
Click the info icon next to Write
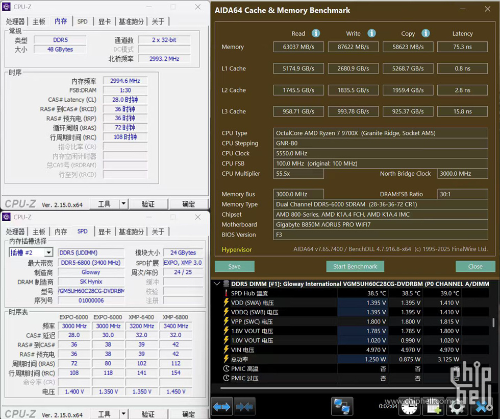[x=371, y=33]
